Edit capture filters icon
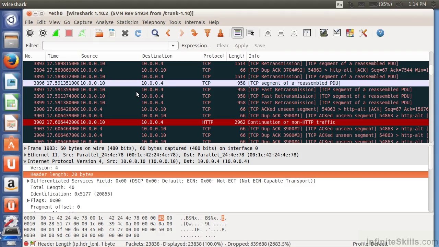 pyautogui.click(x=324, y=33)
